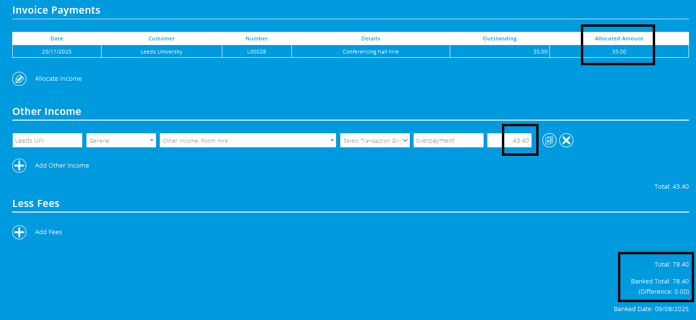Click the Allocated Amount column header
696x320 pixels.
point(618,38)
